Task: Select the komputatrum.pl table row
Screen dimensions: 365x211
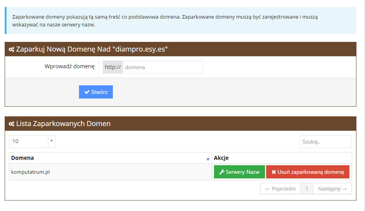Action: click(181, 172)
